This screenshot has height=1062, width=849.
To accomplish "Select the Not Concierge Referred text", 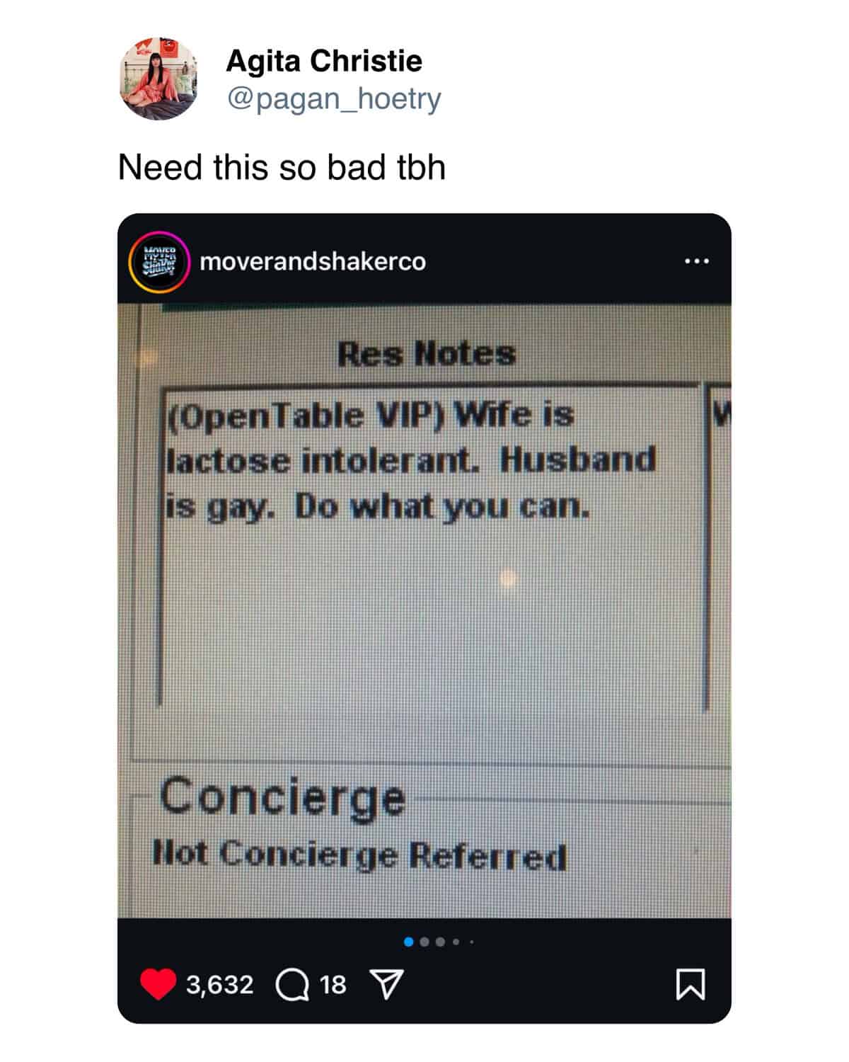I will point(360,855).
